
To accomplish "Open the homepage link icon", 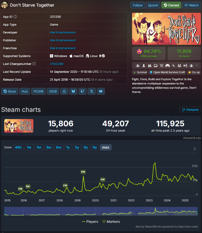I will 64,91.
